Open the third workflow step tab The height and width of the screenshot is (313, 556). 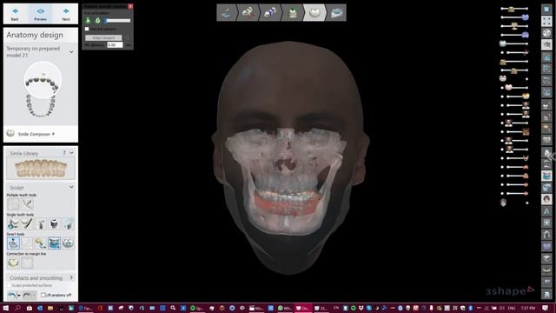(x=270, y=13)
